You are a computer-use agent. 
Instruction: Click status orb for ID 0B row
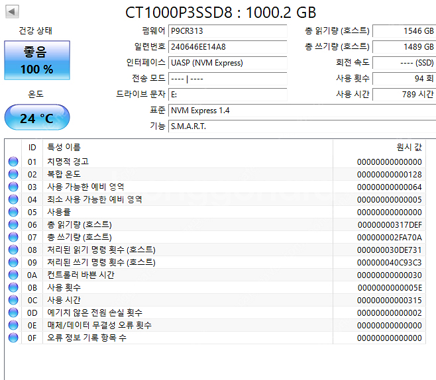point(13,287)
